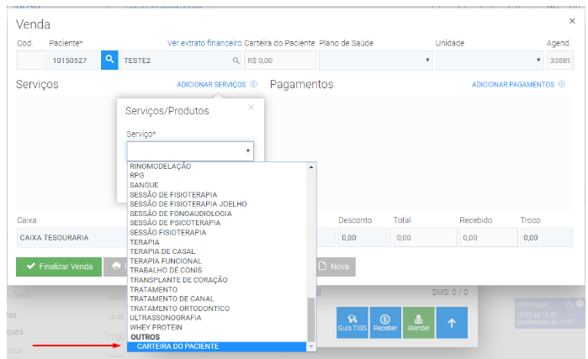The width and height of the screenshot is (588, 359).
Task: Select SESSÃO DE PSICOTERAPIA option
Action: (217, 223)
